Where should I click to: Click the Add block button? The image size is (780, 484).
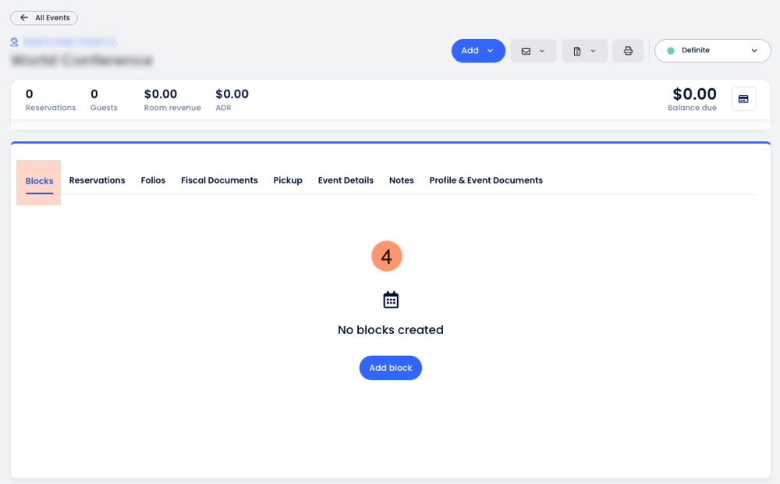[390, 368]
